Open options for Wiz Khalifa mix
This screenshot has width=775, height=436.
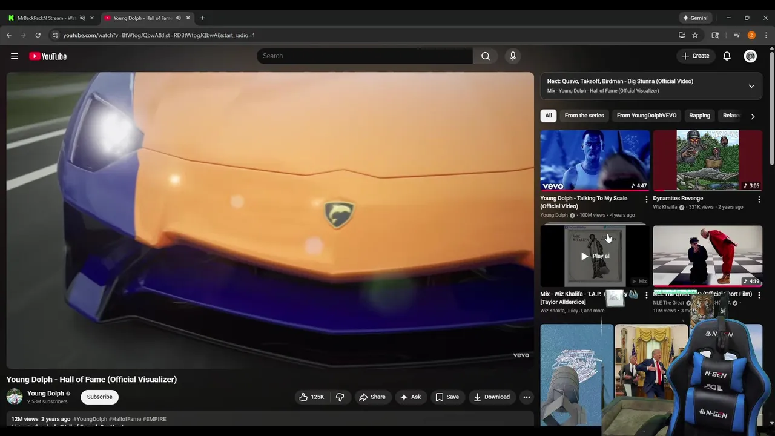pos(646,295)
